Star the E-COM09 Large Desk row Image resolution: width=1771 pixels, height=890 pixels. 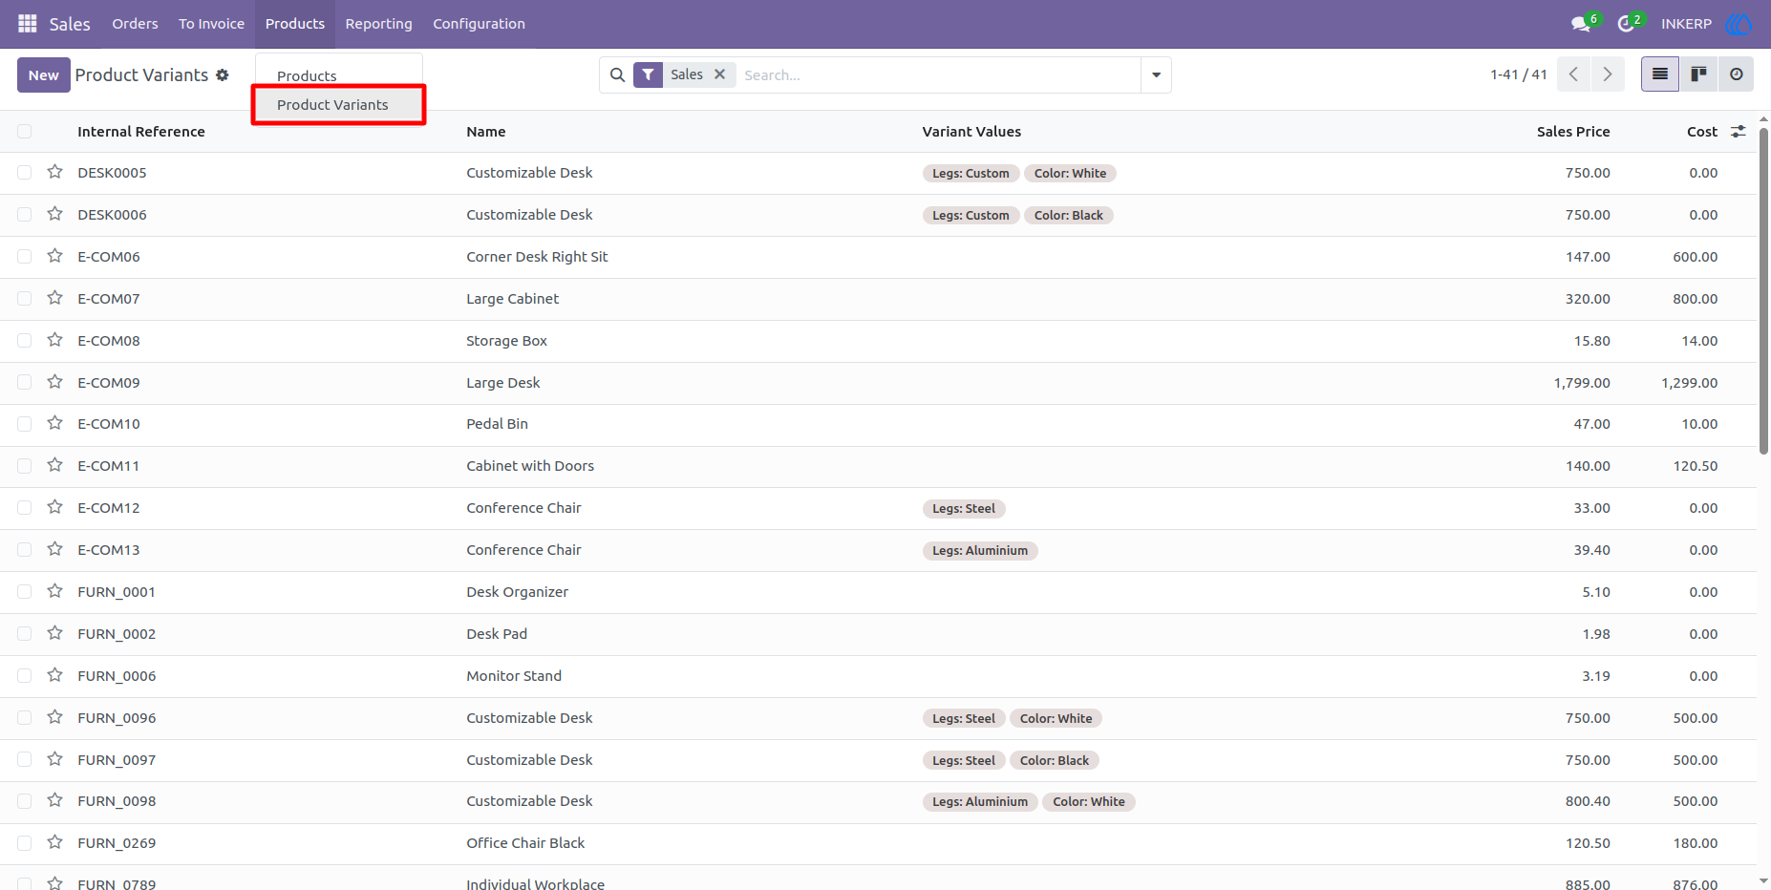coord(55,382)
